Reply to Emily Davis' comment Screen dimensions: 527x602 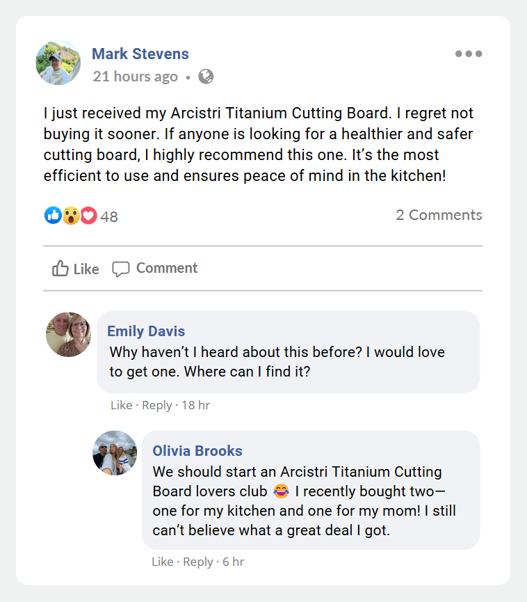coord(156,405)
